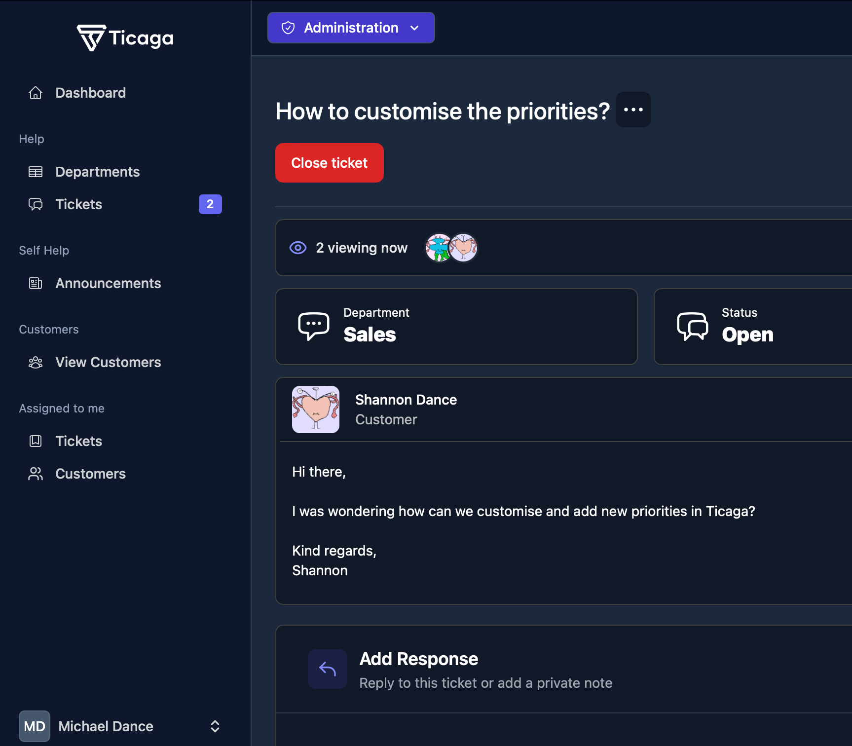This screenshot has height=746, width=852.
Task: Click the Status chat bubbles icon
Action: pos(692,326)
